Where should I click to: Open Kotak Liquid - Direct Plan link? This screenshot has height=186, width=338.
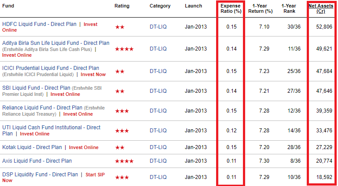point(32,147)
